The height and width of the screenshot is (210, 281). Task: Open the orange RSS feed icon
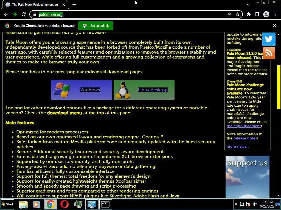[269, 53]
